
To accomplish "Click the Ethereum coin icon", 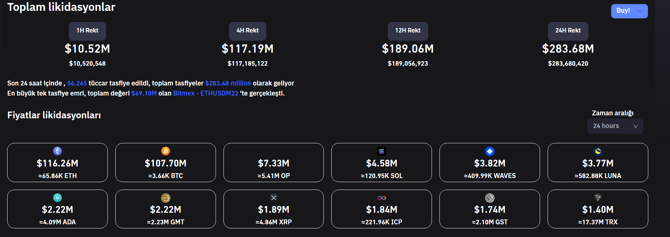I will pyautogui.click(x=57, y=151).
